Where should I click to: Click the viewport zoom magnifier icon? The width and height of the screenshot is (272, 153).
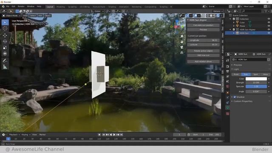coord(181,36)
